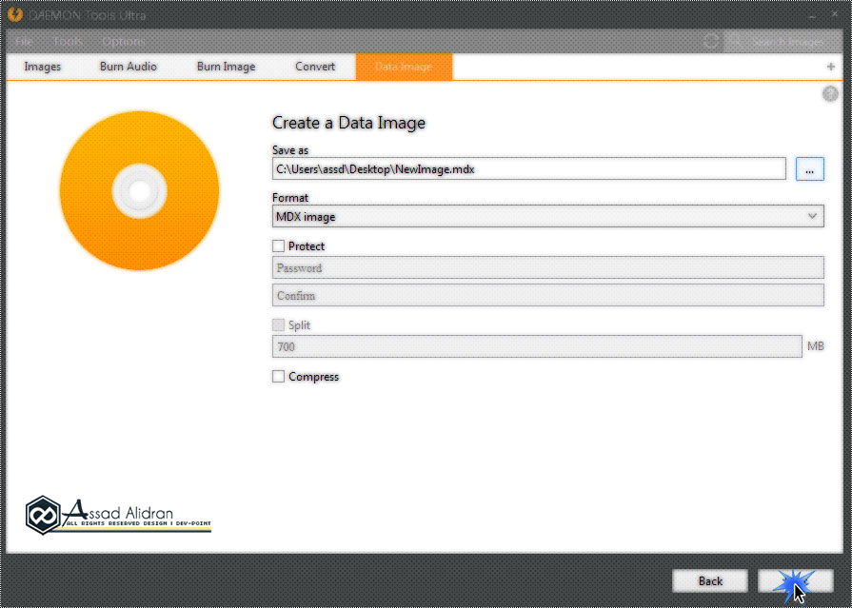Click the 700 MB split size field
The image size is (852, 608).
[537, 346]
